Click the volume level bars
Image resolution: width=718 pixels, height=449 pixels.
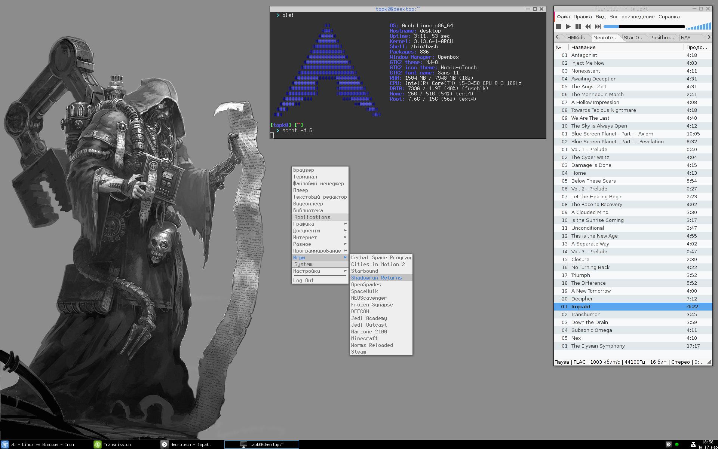click(699, 27)
